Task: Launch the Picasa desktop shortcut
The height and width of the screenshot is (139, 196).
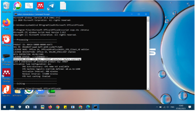Action: 18,6
